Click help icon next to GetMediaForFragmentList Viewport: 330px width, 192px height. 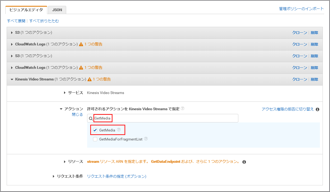coord(146,139)
